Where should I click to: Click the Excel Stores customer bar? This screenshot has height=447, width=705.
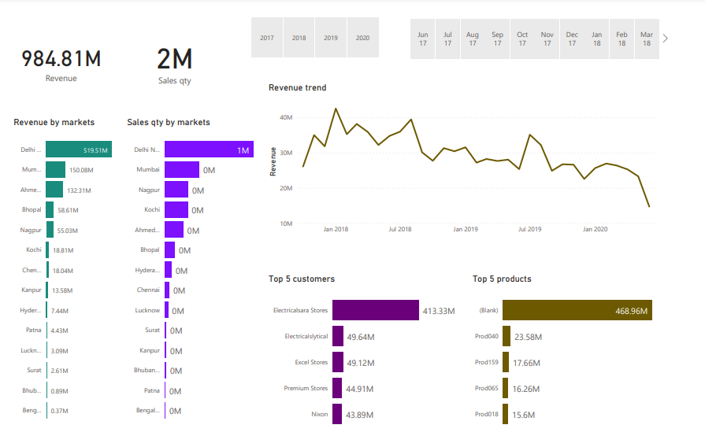[x=338, y=362]
